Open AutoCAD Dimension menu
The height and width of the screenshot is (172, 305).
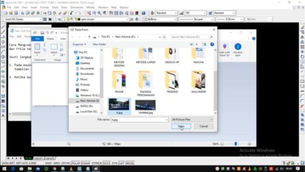click(77, 8)
